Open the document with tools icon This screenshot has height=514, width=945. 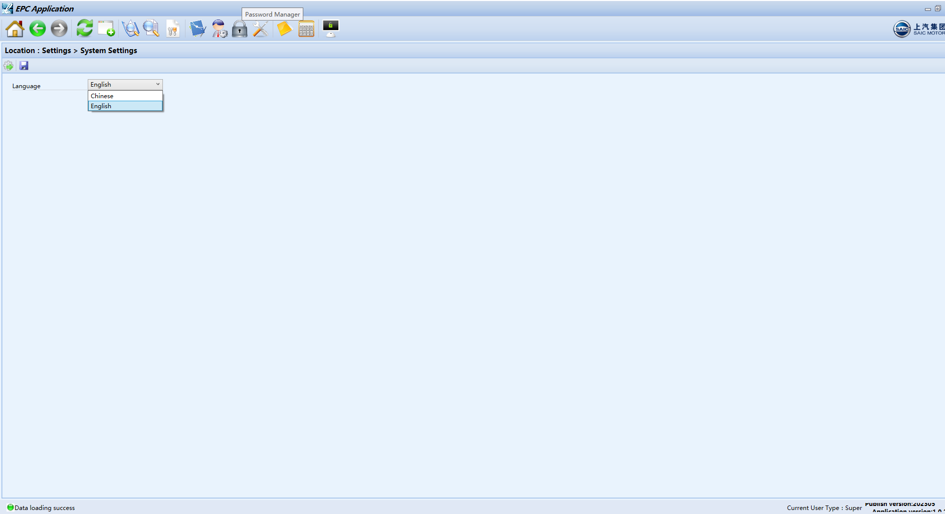172,29
